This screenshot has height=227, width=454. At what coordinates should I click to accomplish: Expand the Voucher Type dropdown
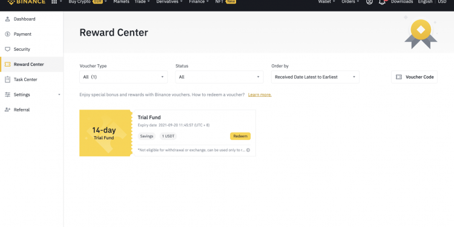click(123, 77)
